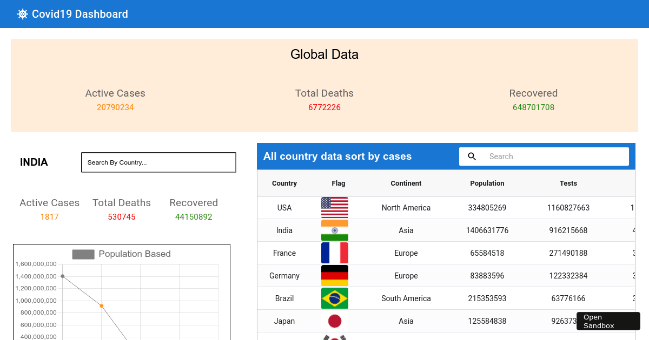Open the Sandbox via Open Sandbox button
The height and width of the screenshot is (340, 649).
coord(608,321)
